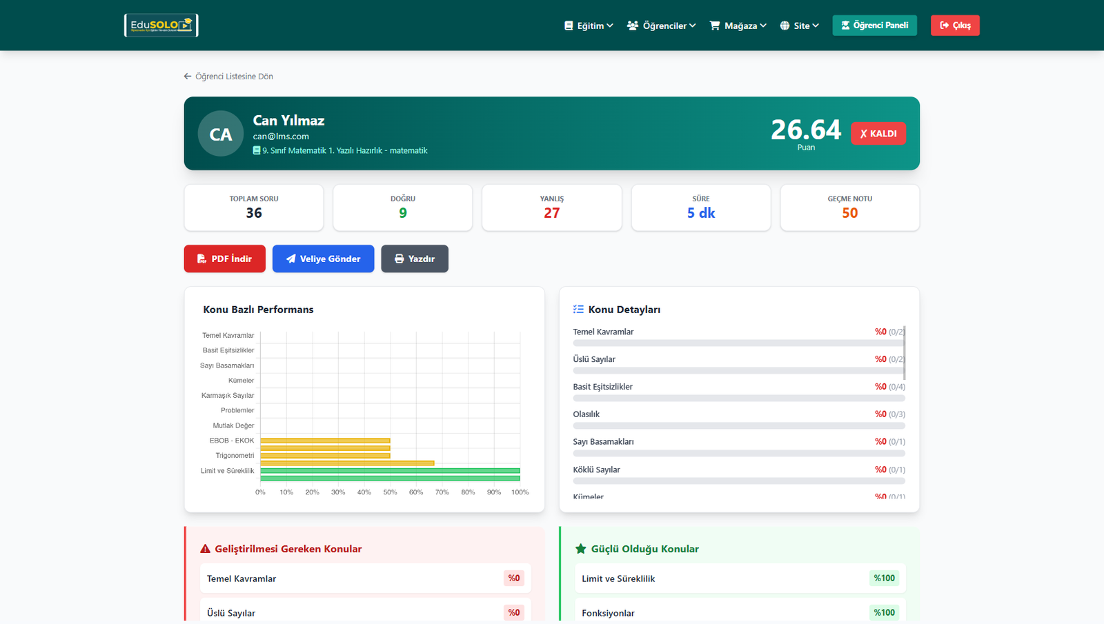Click the Temel Kavramlar progress bar
Viewport: 1104px width, 624px height.
coord(737,343)
